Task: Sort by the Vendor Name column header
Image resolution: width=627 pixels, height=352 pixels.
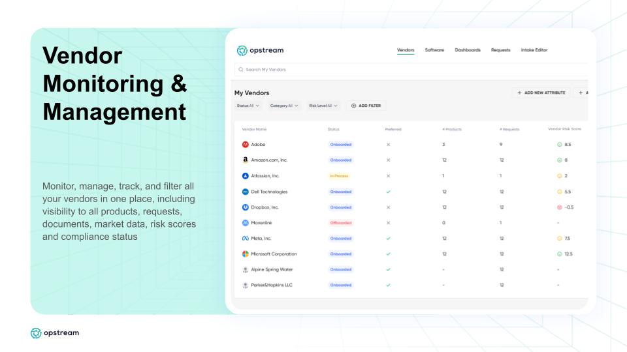Action: point(254,129)
